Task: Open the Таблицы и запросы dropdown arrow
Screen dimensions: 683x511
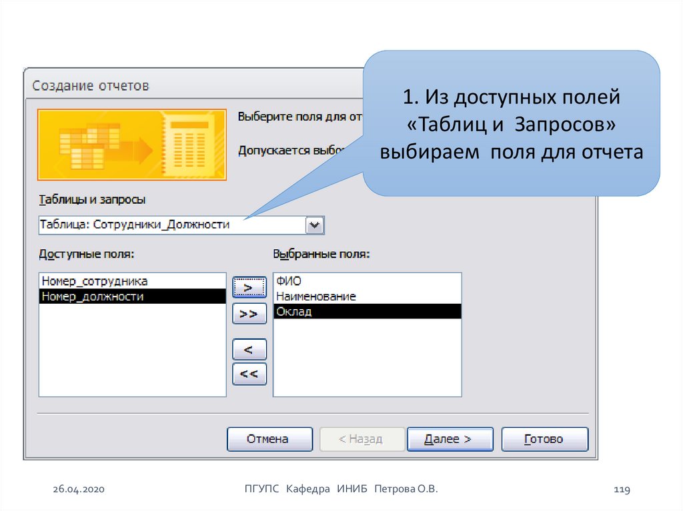Action: [x=314, y=225]
